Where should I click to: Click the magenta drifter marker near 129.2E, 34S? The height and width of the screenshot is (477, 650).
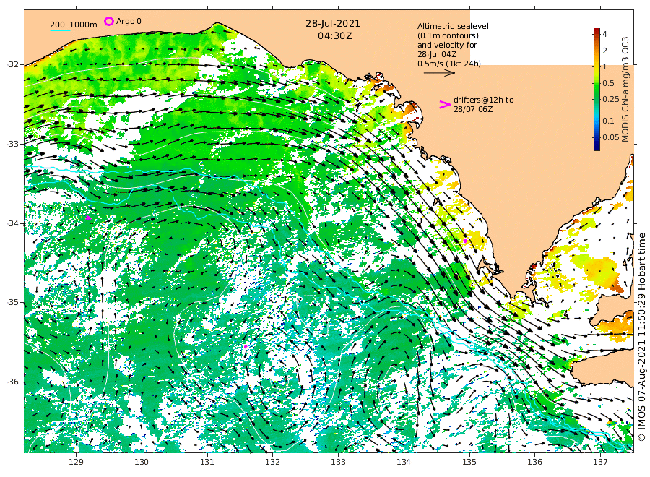[88, 218]
